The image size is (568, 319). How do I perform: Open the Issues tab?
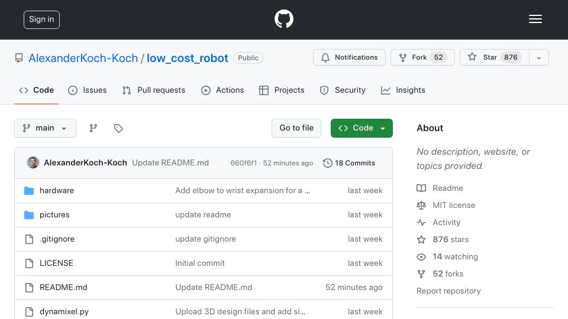click(x=88, y=90)
